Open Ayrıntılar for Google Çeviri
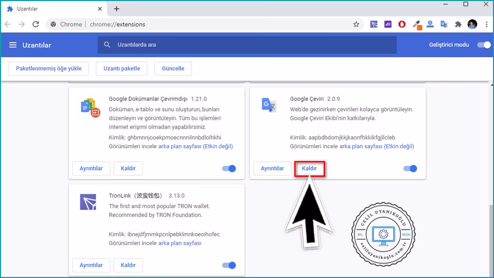This screenshot has width=494, height=278. [x=272, y=168]
